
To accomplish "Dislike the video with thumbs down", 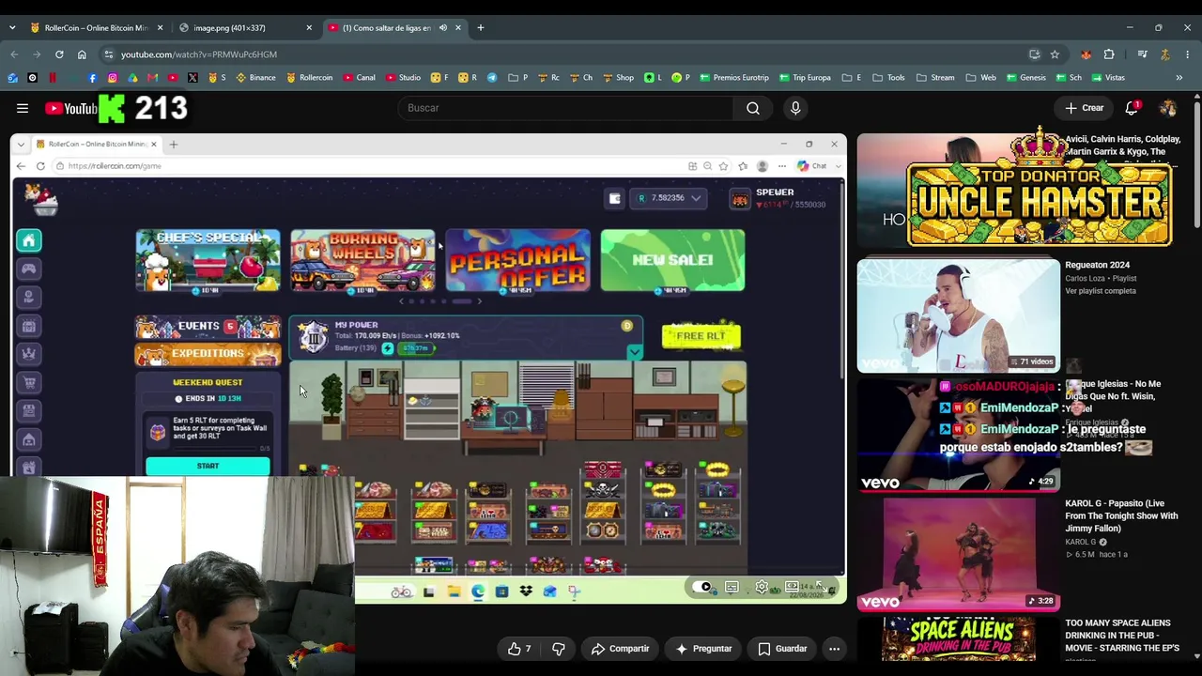I will pos(559,649).
